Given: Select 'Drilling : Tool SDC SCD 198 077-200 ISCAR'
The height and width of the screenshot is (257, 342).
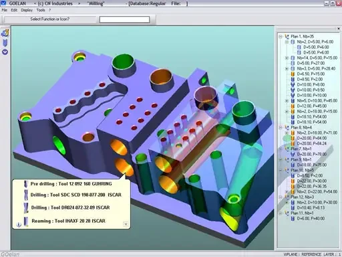Looking at the screenshot, I should coord(76,195).
